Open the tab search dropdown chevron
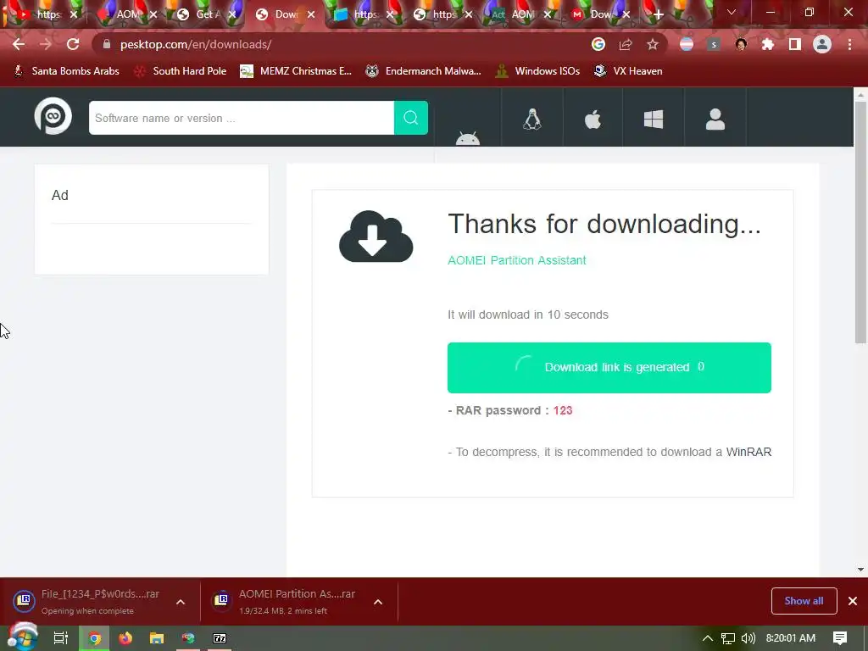Image resolution: width=868 pixels, height=651 pixels. [x=732, y=12]
